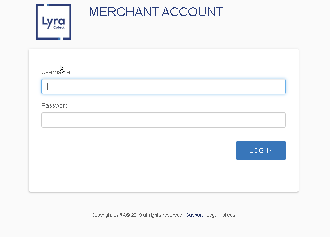
Task: Click the word "Copyright" in the footer
Action: (102, 215)
